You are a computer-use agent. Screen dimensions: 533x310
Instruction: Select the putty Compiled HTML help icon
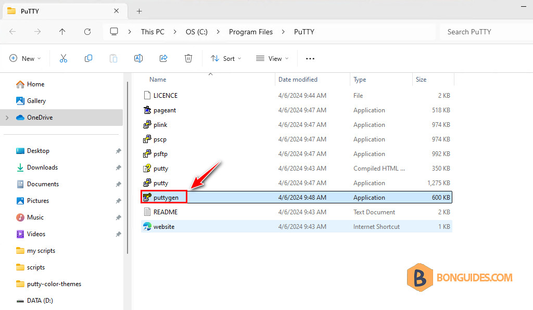click(x=147, y=169)
